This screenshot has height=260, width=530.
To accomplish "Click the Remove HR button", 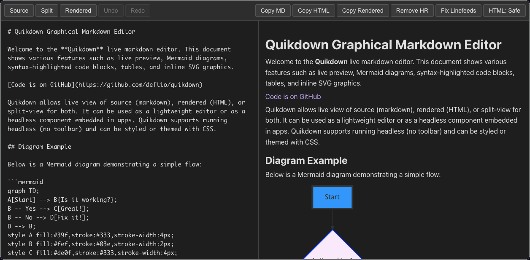I will pyautogui.click(x=412, y=11).
